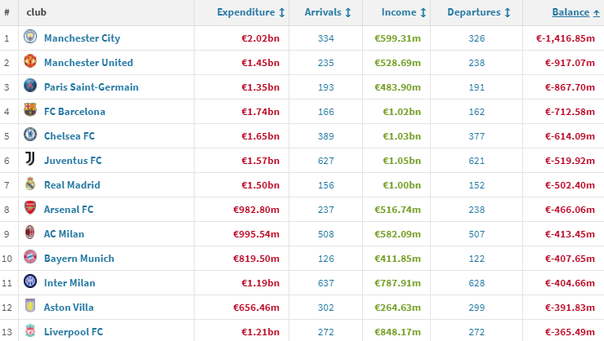Sort table by Arrivals column
Screen dimensions: 604x341
[x=328, y=12]
